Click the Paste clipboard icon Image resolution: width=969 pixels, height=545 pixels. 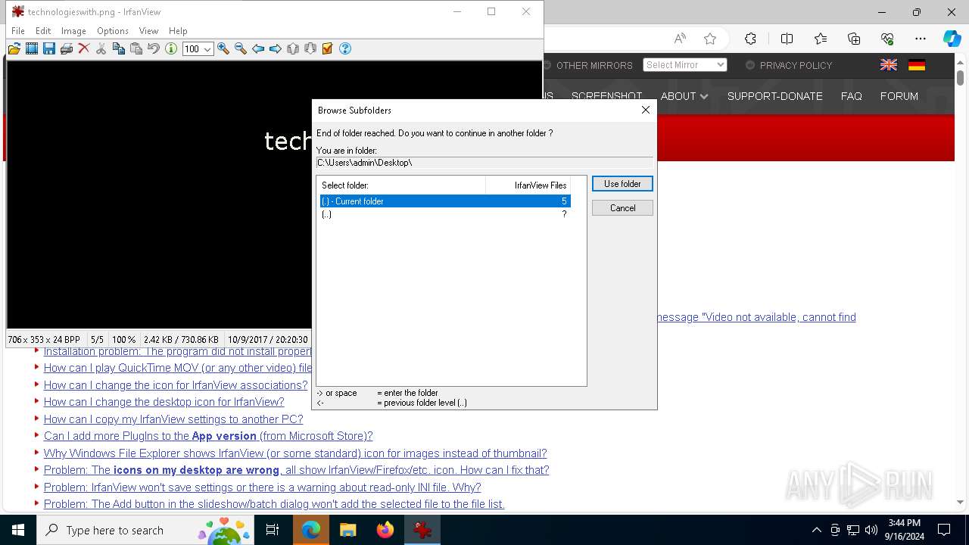point(136,48)
